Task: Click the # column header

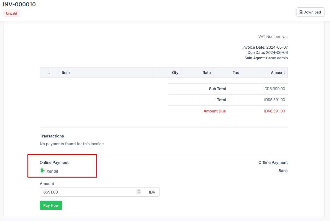Action: [x=49, y=73]
